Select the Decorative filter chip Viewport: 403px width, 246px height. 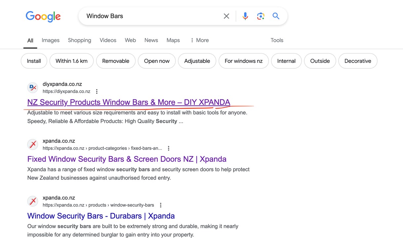[358, 61]
